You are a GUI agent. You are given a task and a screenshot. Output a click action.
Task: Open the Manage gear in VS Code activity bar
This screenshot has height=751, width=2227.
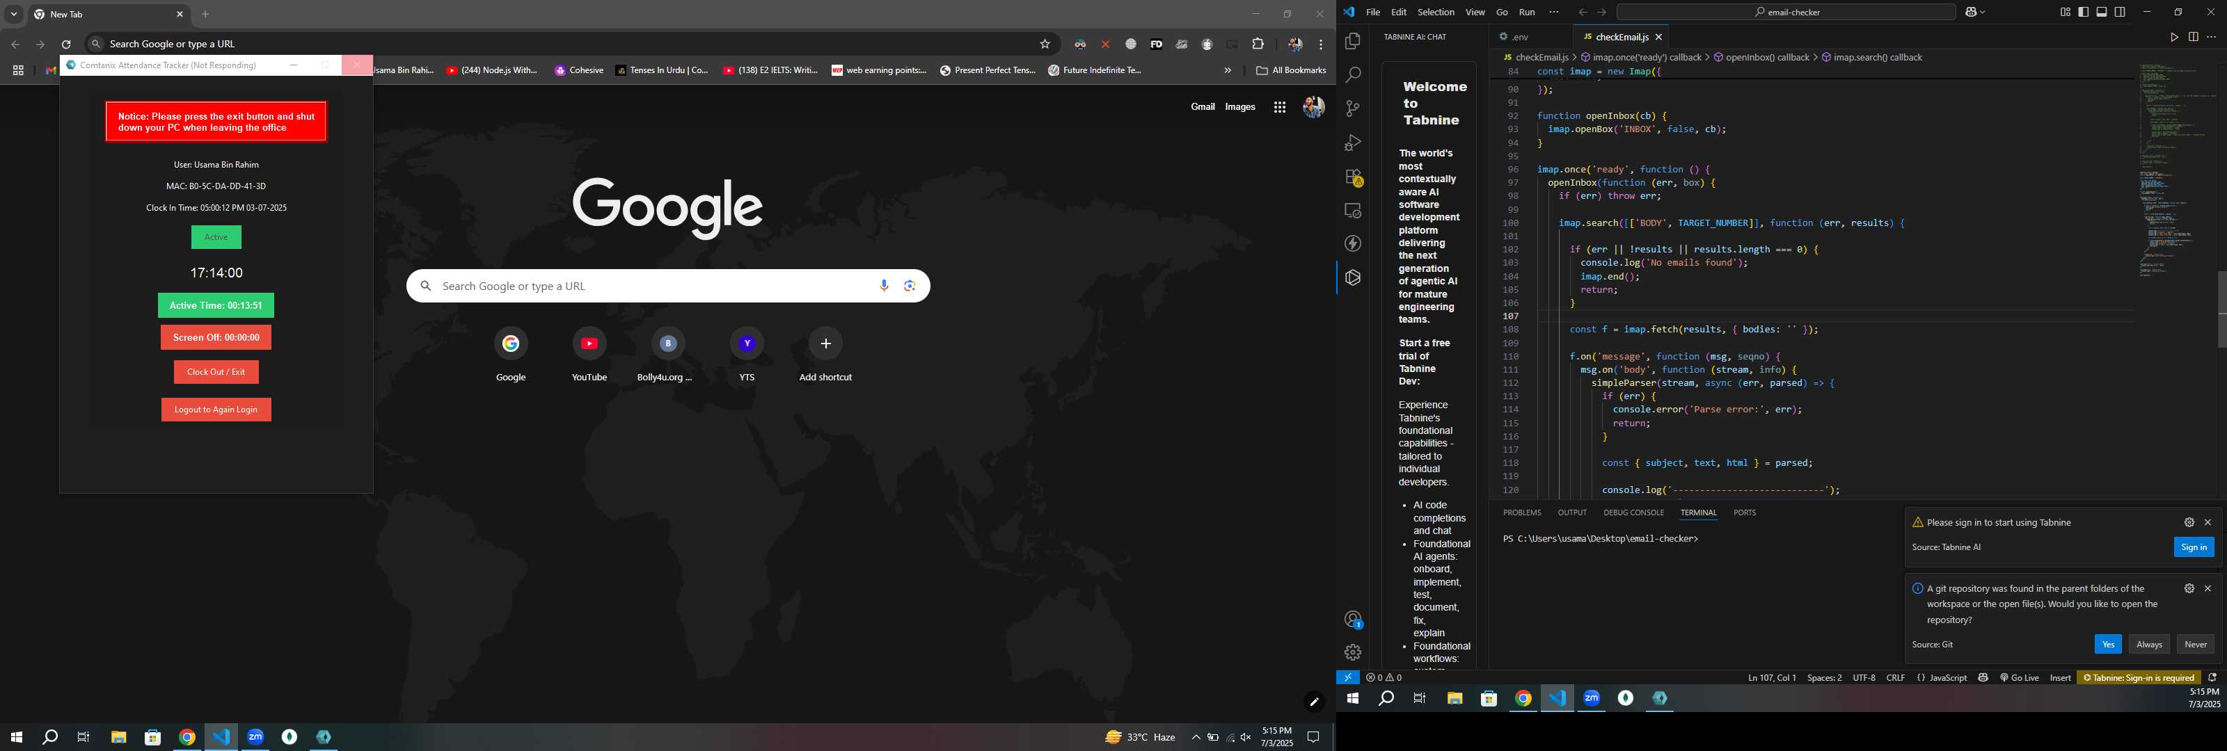1353,652
